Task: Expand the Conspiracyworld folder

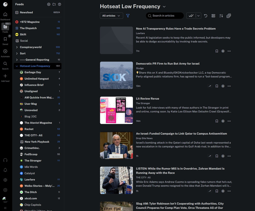Action: pos(17,47)
